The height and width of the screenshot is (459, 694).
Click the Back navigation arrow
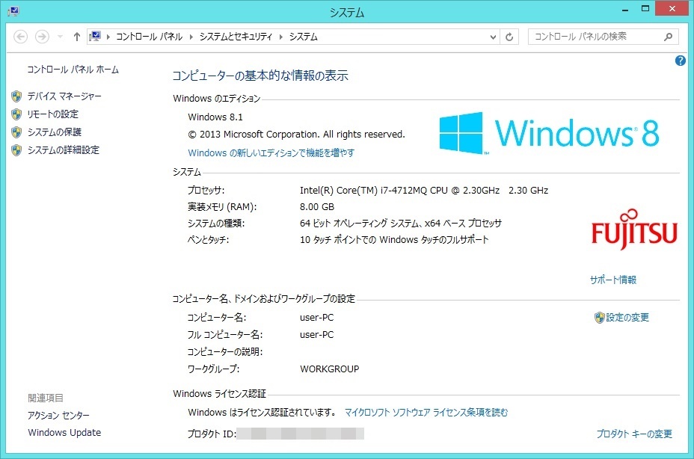point(20,37)
